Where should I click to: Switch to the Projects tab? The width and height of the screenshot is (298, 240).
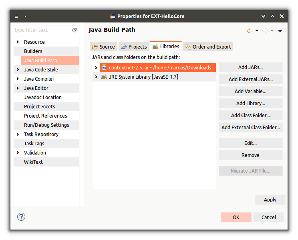(134, 47)
